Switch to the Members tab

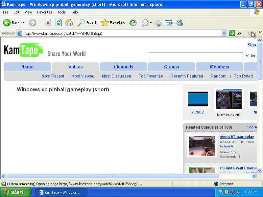click(220, 67)
